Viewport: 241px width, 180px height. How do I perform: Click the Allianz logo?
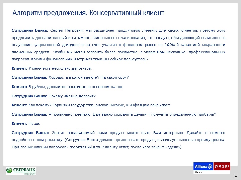point(203,166)
